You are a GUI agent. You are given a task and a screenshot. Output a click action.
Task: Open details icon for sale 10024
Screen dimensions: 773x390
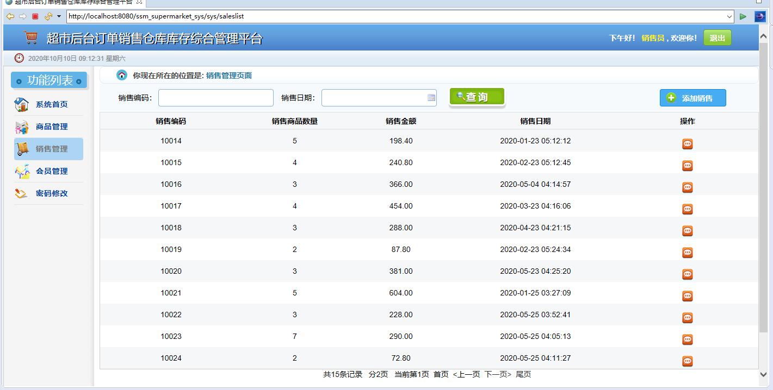tap(687, 361)
